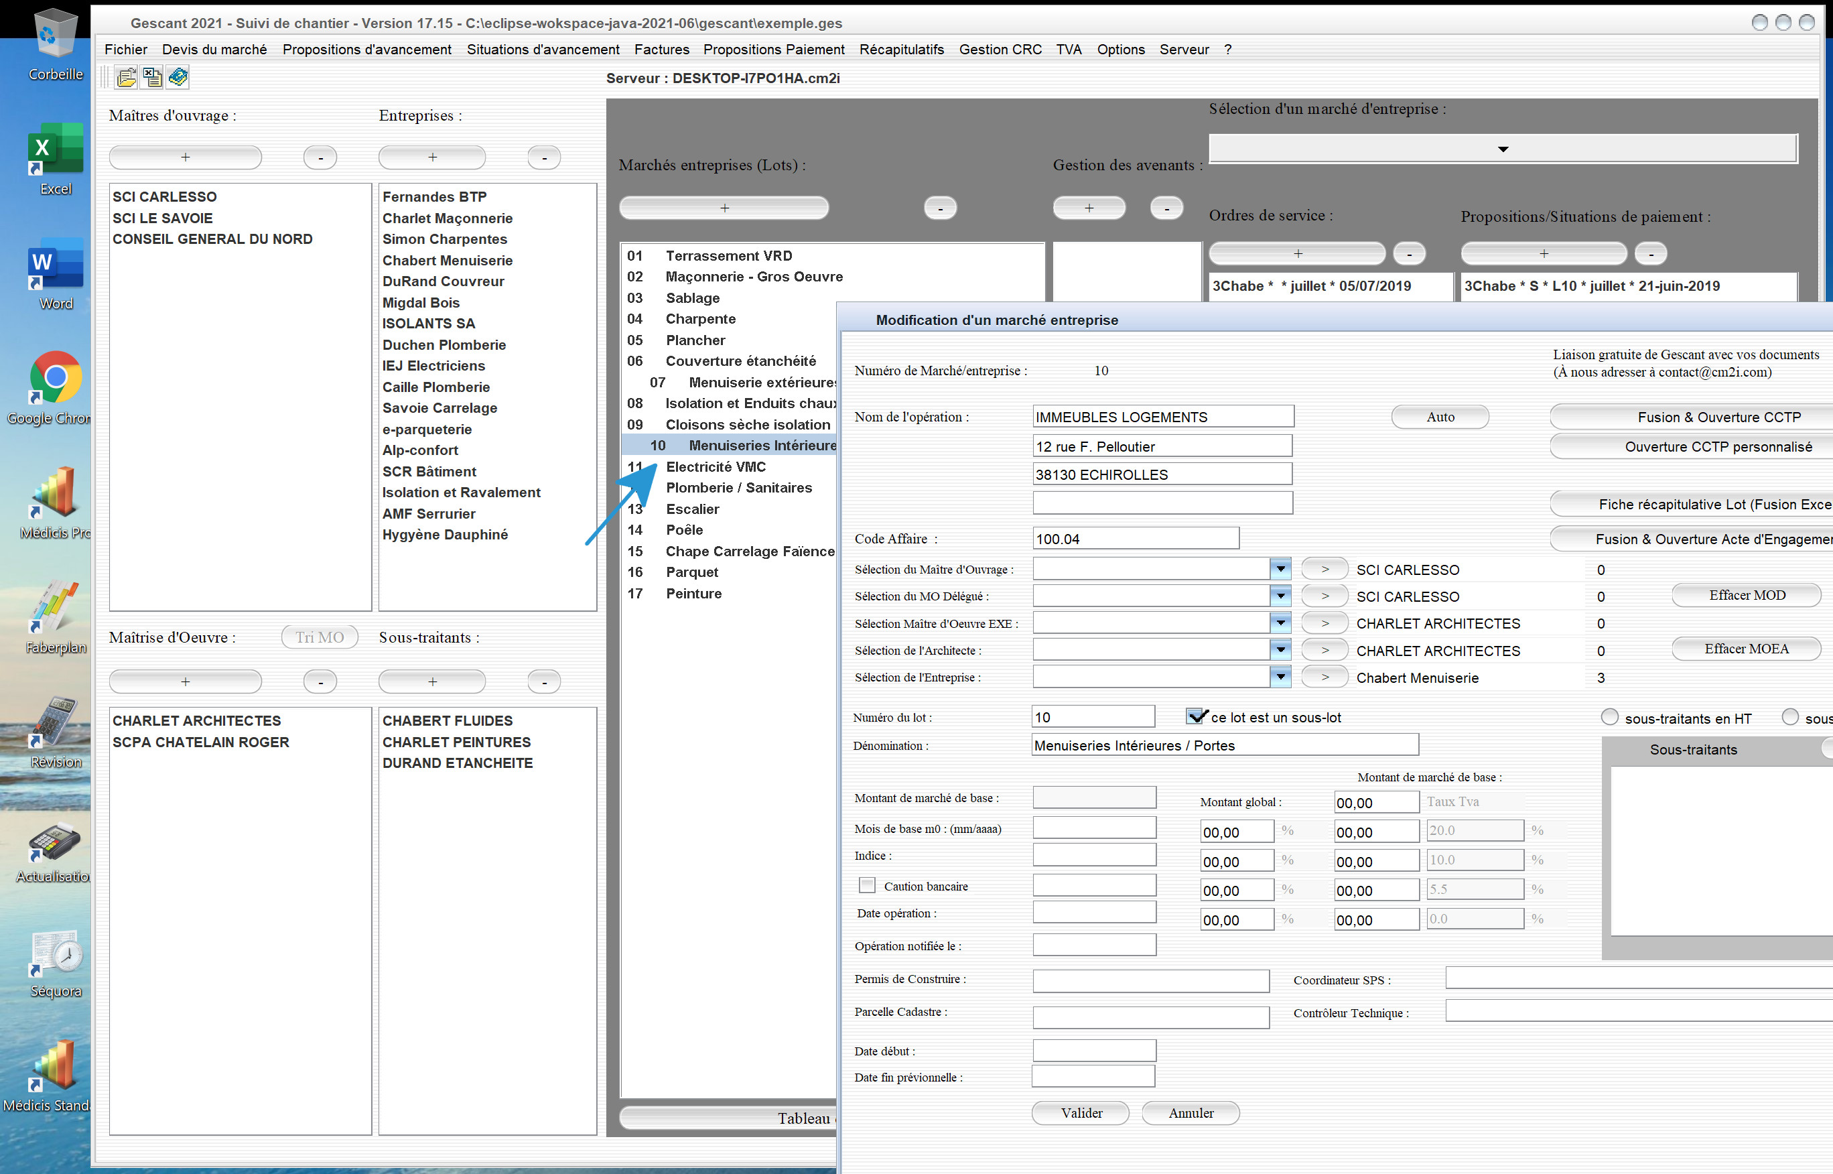Open the Devis du marché menu

click(x=214, y=50)
